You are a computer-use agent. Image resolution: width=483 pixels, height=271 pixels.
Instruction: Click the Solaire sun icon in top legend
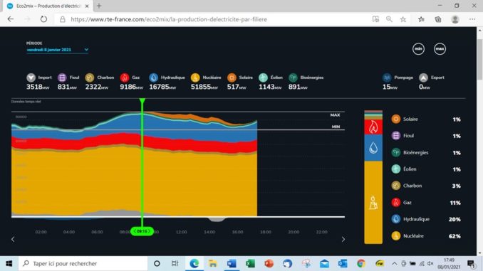232,78
